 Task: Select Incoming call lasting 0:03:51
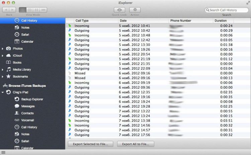158,120
